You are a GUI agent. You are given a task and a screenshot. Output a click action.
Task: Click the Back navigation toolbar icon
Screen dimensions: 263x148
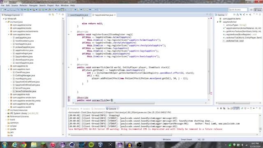[x=87, y=9]
